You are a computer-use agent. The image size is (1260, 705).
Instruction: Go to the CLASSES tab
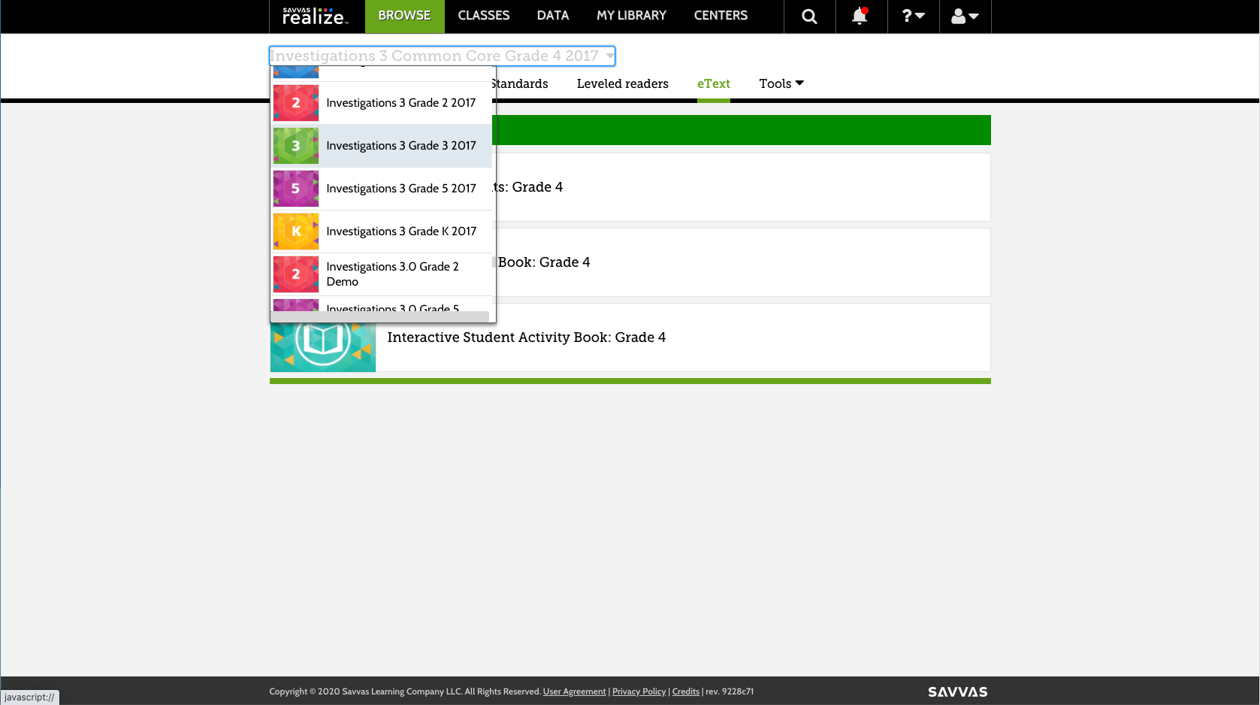coord(484,16)
